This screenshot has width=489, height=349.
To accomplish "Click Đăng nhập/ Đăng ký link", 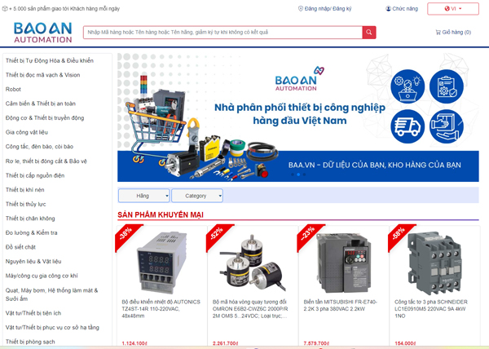I will [328, 9].
